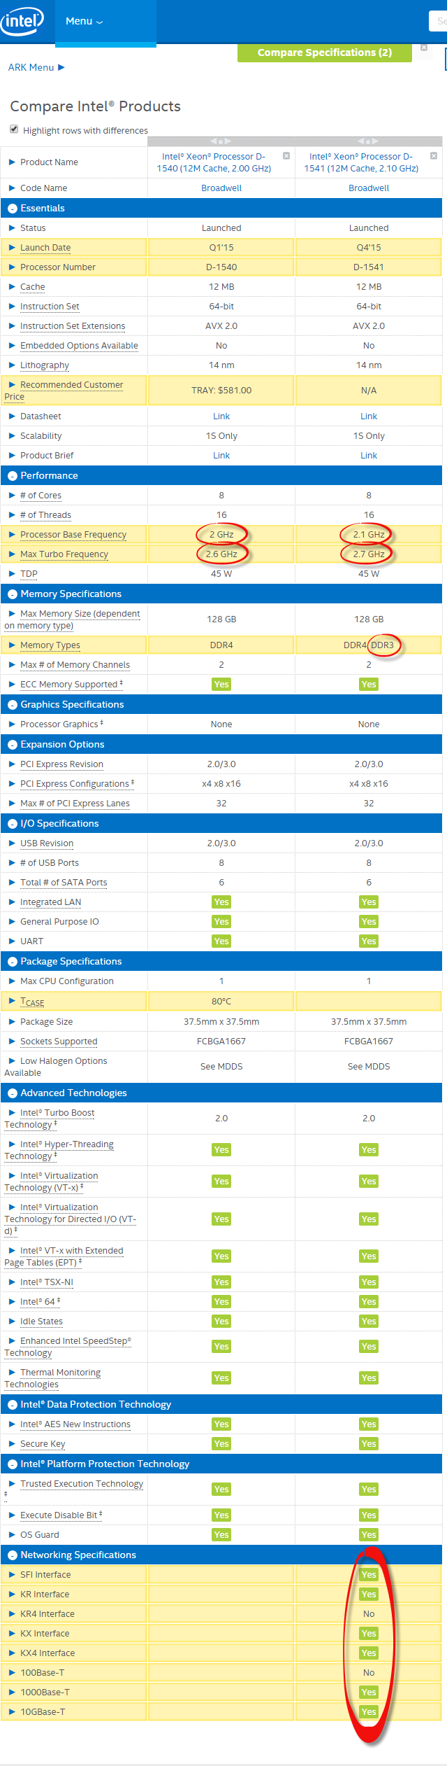Click the Intel logo
Image resolution: width=447 pixels, height=1766 pixels.
pyautogui.click(x=22, y=21)
